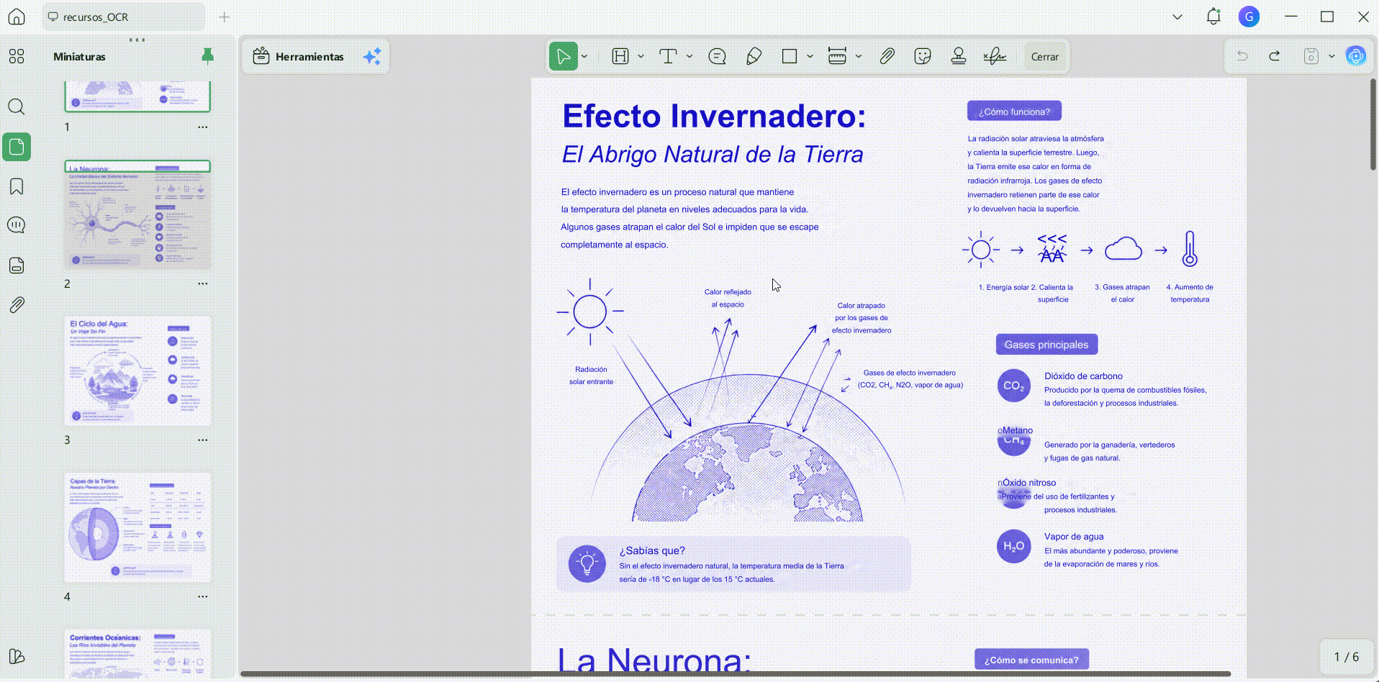1379x682 pixels.
Task: Open the Comments panel in the sidebar
Action: (17, 225)
